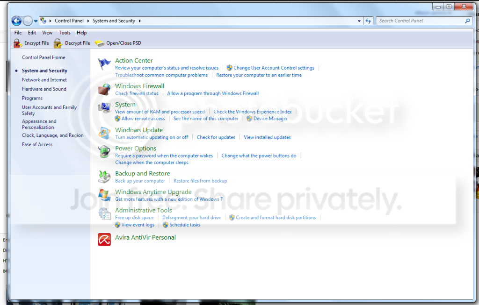The height and width of the screenshot is (305, 479).
Task: Click Free up disk space link
Action: (134, 218)
